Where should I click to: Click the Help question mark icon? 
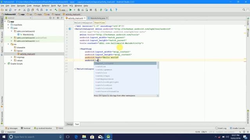tap(116, 10)
